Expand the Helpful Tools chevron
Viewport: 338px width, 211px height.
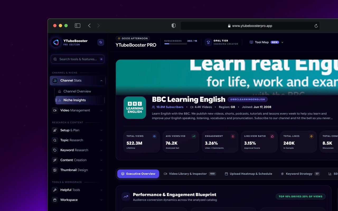(101, 190)
